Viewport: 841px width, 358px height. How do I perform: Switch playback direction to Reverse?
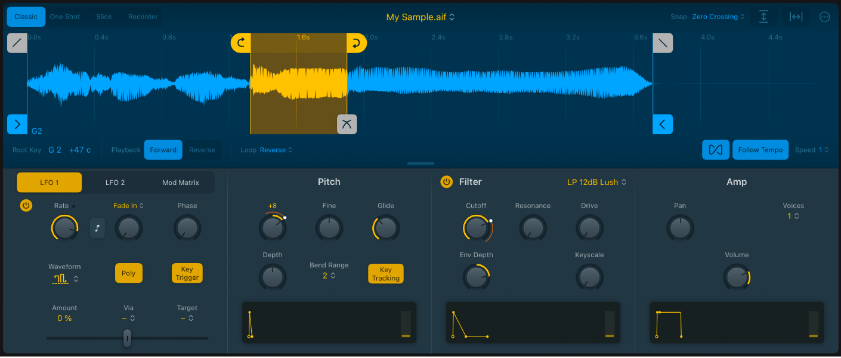coord(202,150)
